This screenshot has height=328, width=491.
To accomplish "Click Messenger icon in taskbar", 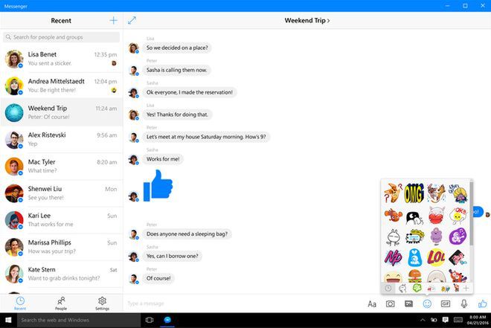I will [167, 320].
